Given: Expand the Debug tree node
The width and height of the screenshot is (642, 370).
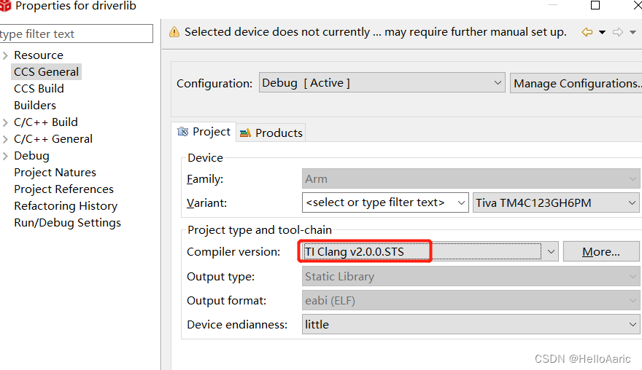Looking at the screenshot, I should pos(6,156).
